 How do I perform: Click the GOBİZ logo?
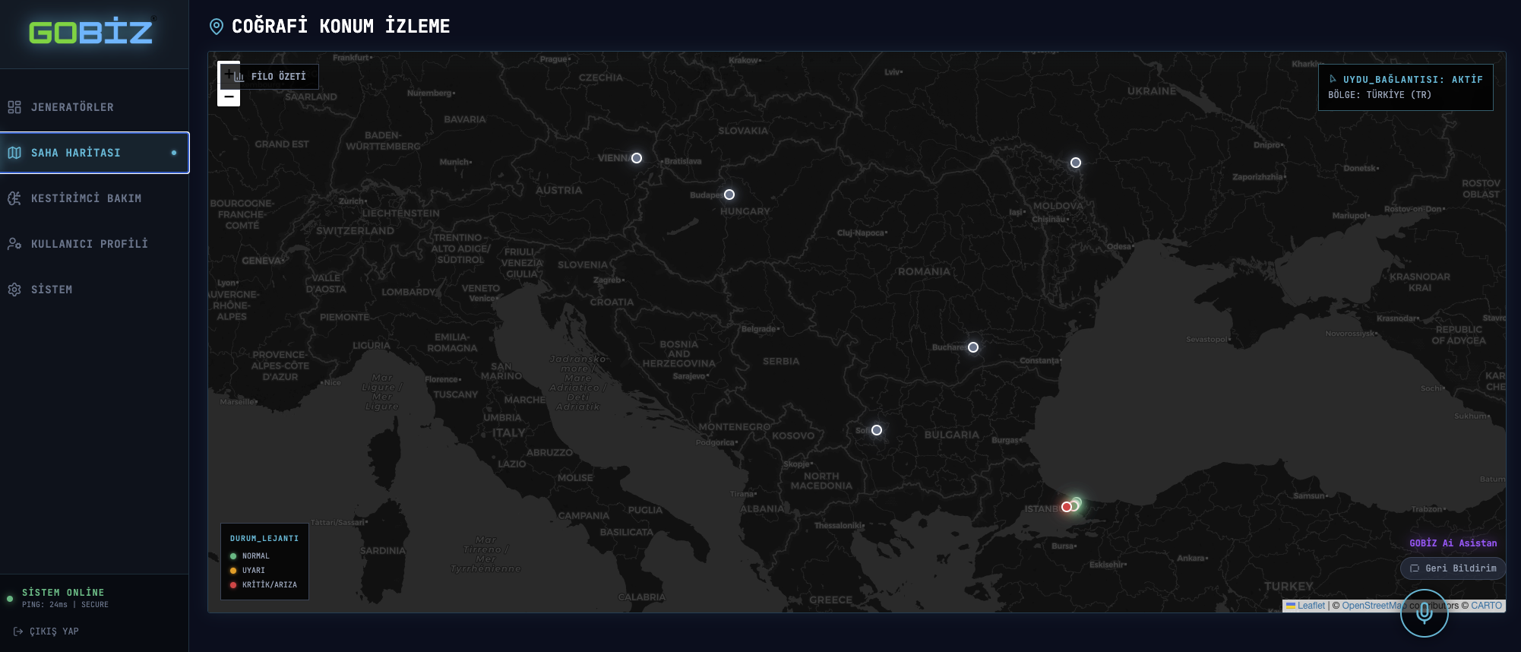tap(91, 32)
